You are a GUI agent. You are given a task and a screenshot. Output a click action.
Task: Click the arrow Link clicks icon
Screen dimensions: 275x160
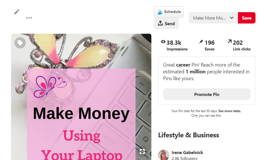click(x=229, y=42)
